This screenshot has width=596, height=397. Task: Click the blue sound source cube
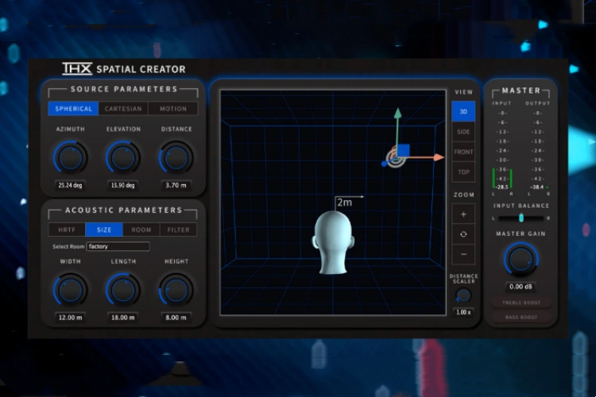point(403,151)
